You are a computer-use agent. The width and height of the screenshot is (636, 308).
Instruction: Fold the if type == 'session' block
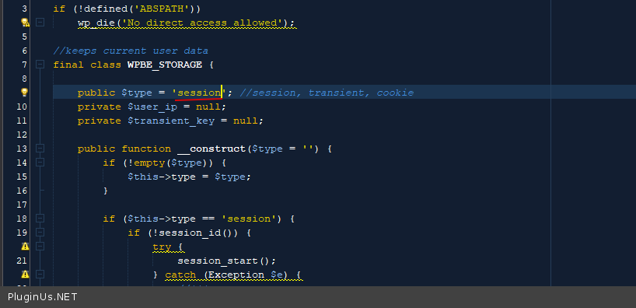(40, 219)
